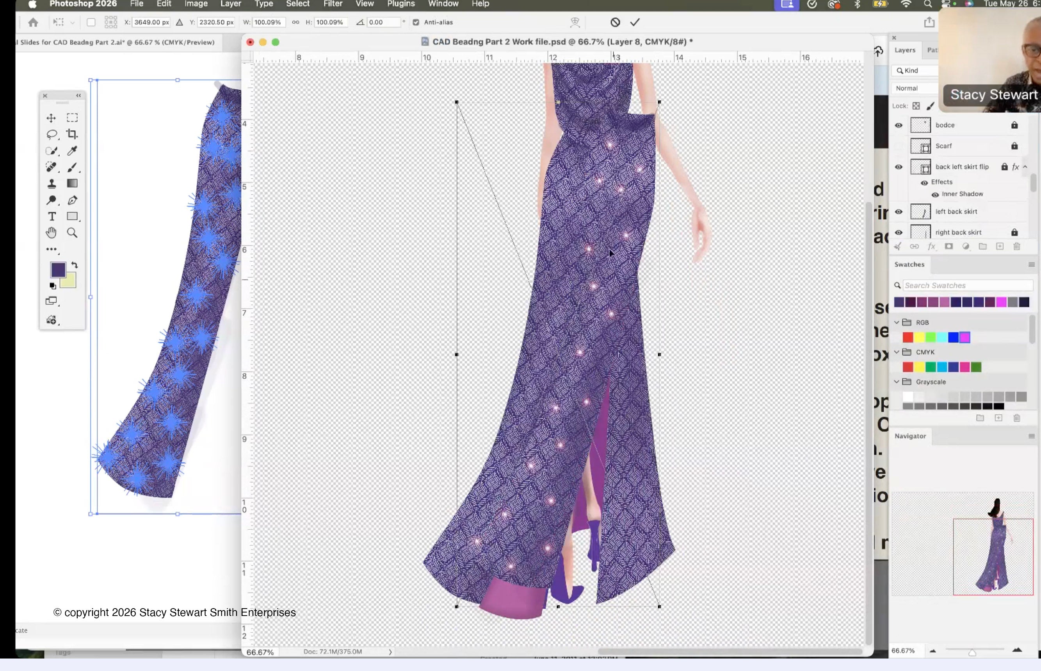Create new adjustment layer icon
Screen dimensions: 1041x671
(x=966, y=247)
